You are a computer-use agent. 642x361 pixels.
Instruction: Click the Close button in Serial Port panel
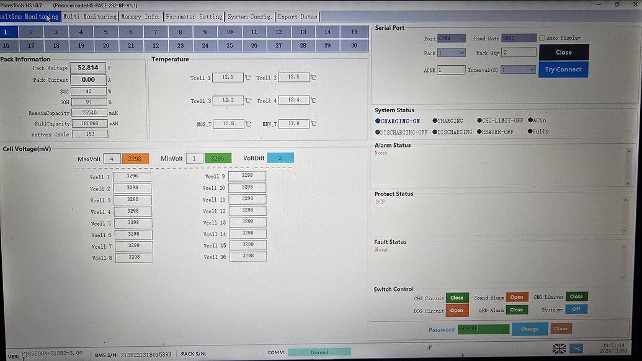(563, 52)
